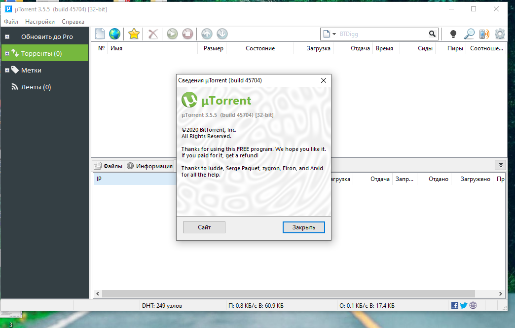Open the yellow star favorites toolbar icon
Viewport: 515px width, 328px height.
coord(134,34)
